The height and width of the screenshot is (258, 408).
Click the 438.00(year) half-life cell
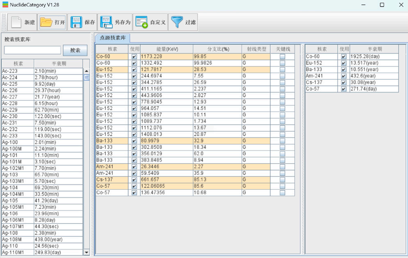(x=58, y=239)
